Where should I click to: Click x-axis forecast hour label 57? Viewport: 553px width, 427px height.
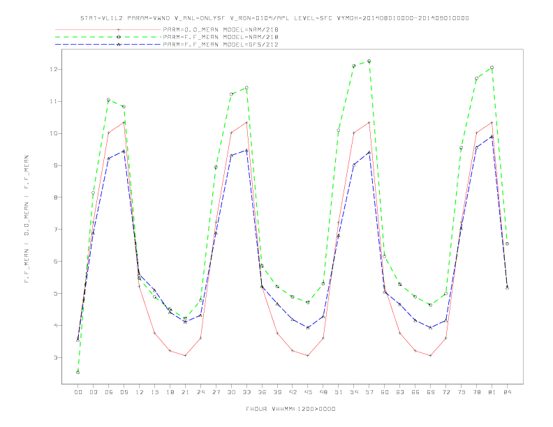coord(369,392)
